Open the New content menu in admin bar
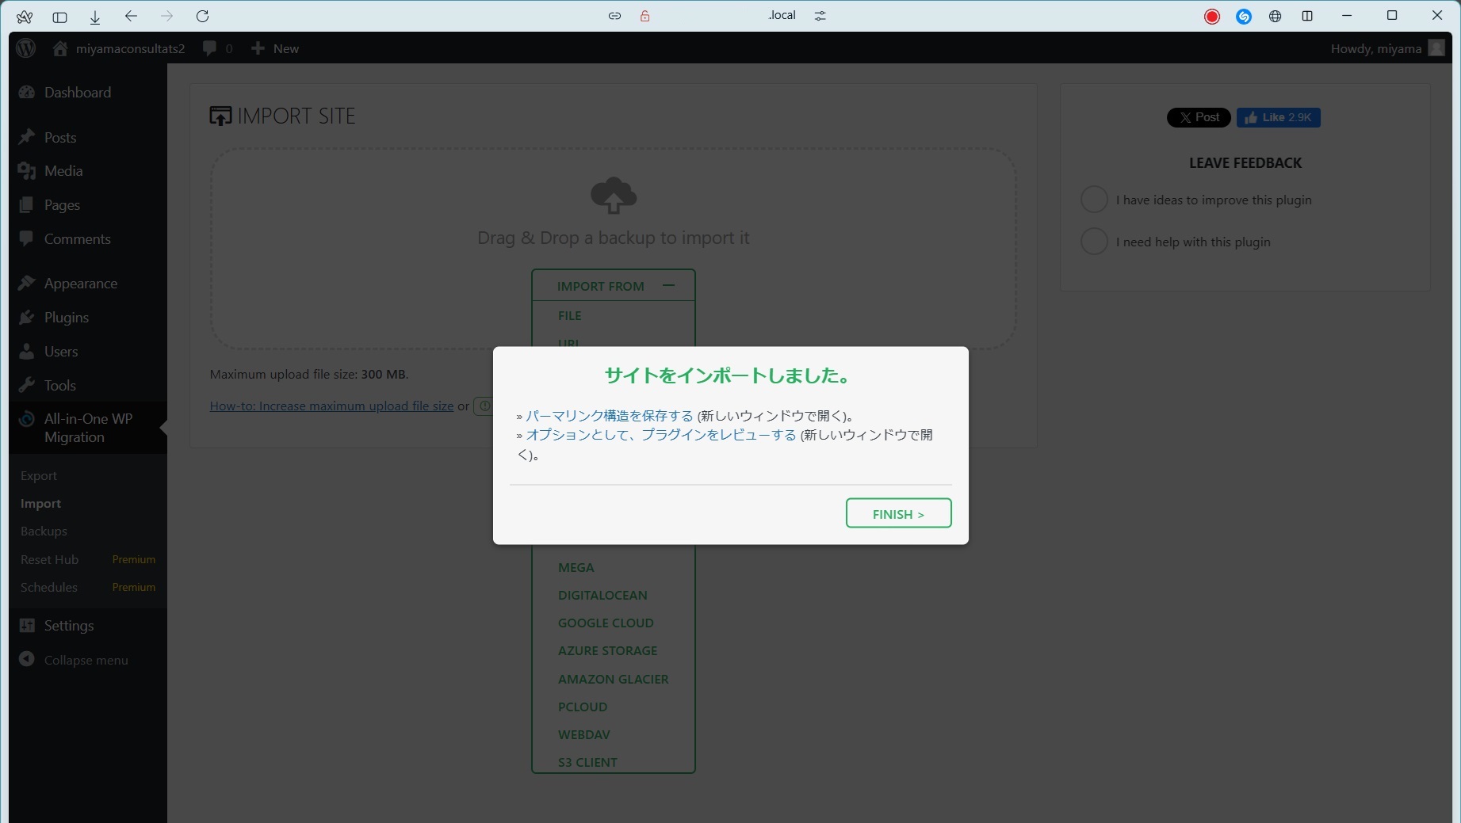 275,48
